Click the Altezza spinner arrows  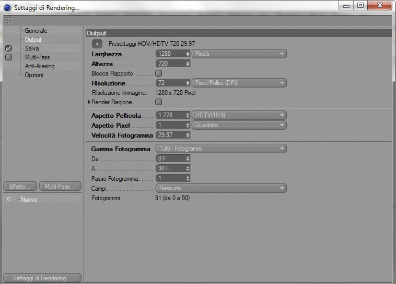pos(188,64)
